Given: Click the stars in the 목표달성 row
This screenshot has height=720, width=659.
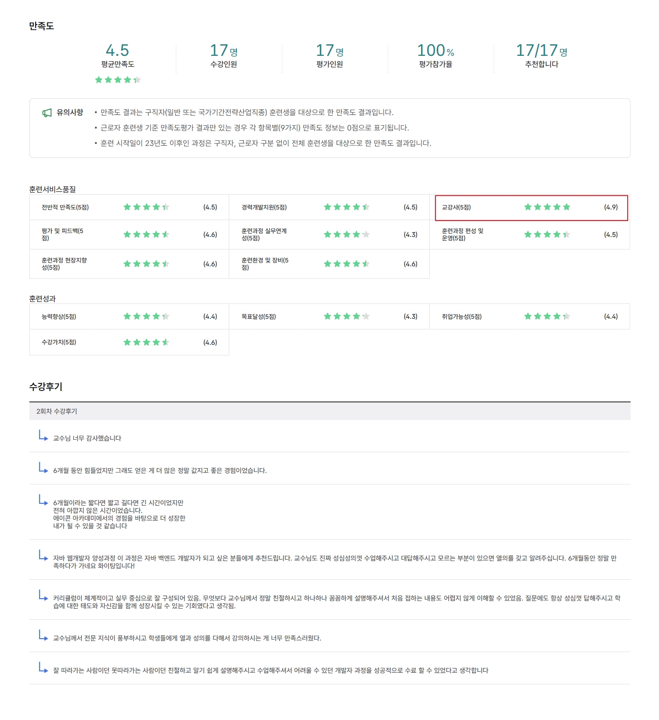Looking at the screenshot, I should pyautogui.click(x=347, y=316).
